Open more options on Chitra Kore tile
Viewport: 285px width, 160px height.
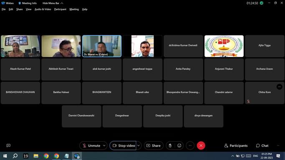(x=279, y=87)
